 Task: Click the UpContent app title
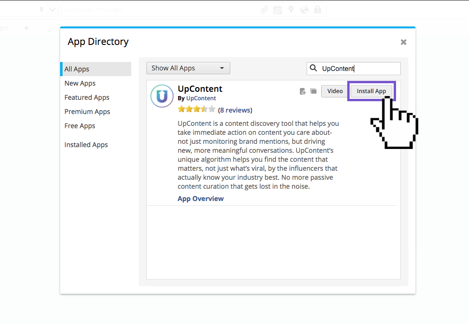(x=200, y=89)
